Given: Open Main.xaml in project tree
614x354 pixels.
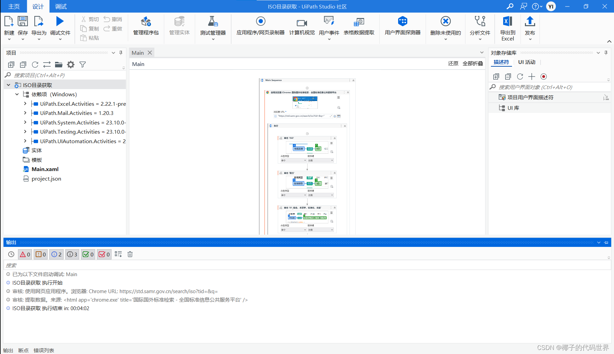Looking at the screenshot, I should (45, 169).
